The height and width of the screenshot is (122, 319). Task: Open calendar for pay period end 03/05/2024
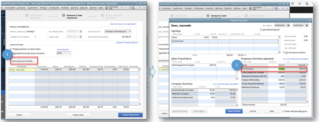(307, 26)
